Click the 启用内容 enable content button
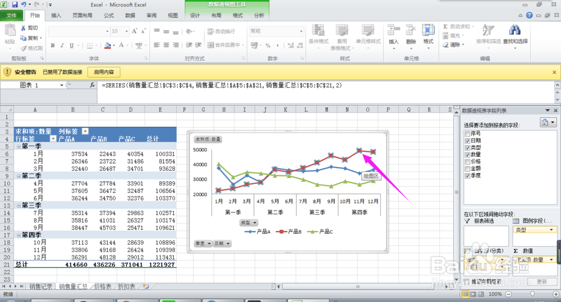Screen dimensions: 561x302 point(104,72)
